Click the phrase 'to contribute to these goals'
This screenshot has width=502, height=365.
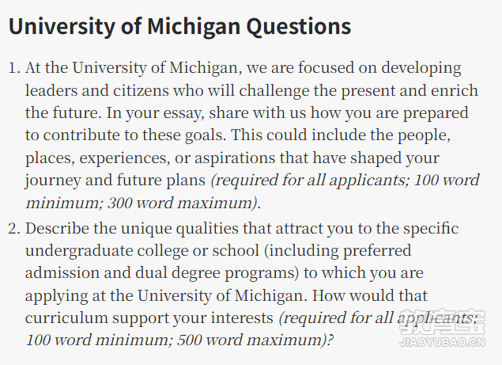point(124,135)
